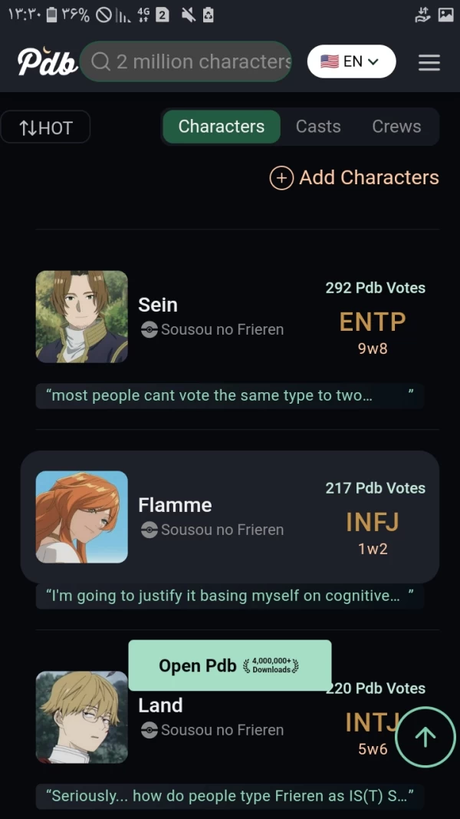The image size is (460, 819).
Task: Select the Characters tab
Action: (x=221, y=127)
